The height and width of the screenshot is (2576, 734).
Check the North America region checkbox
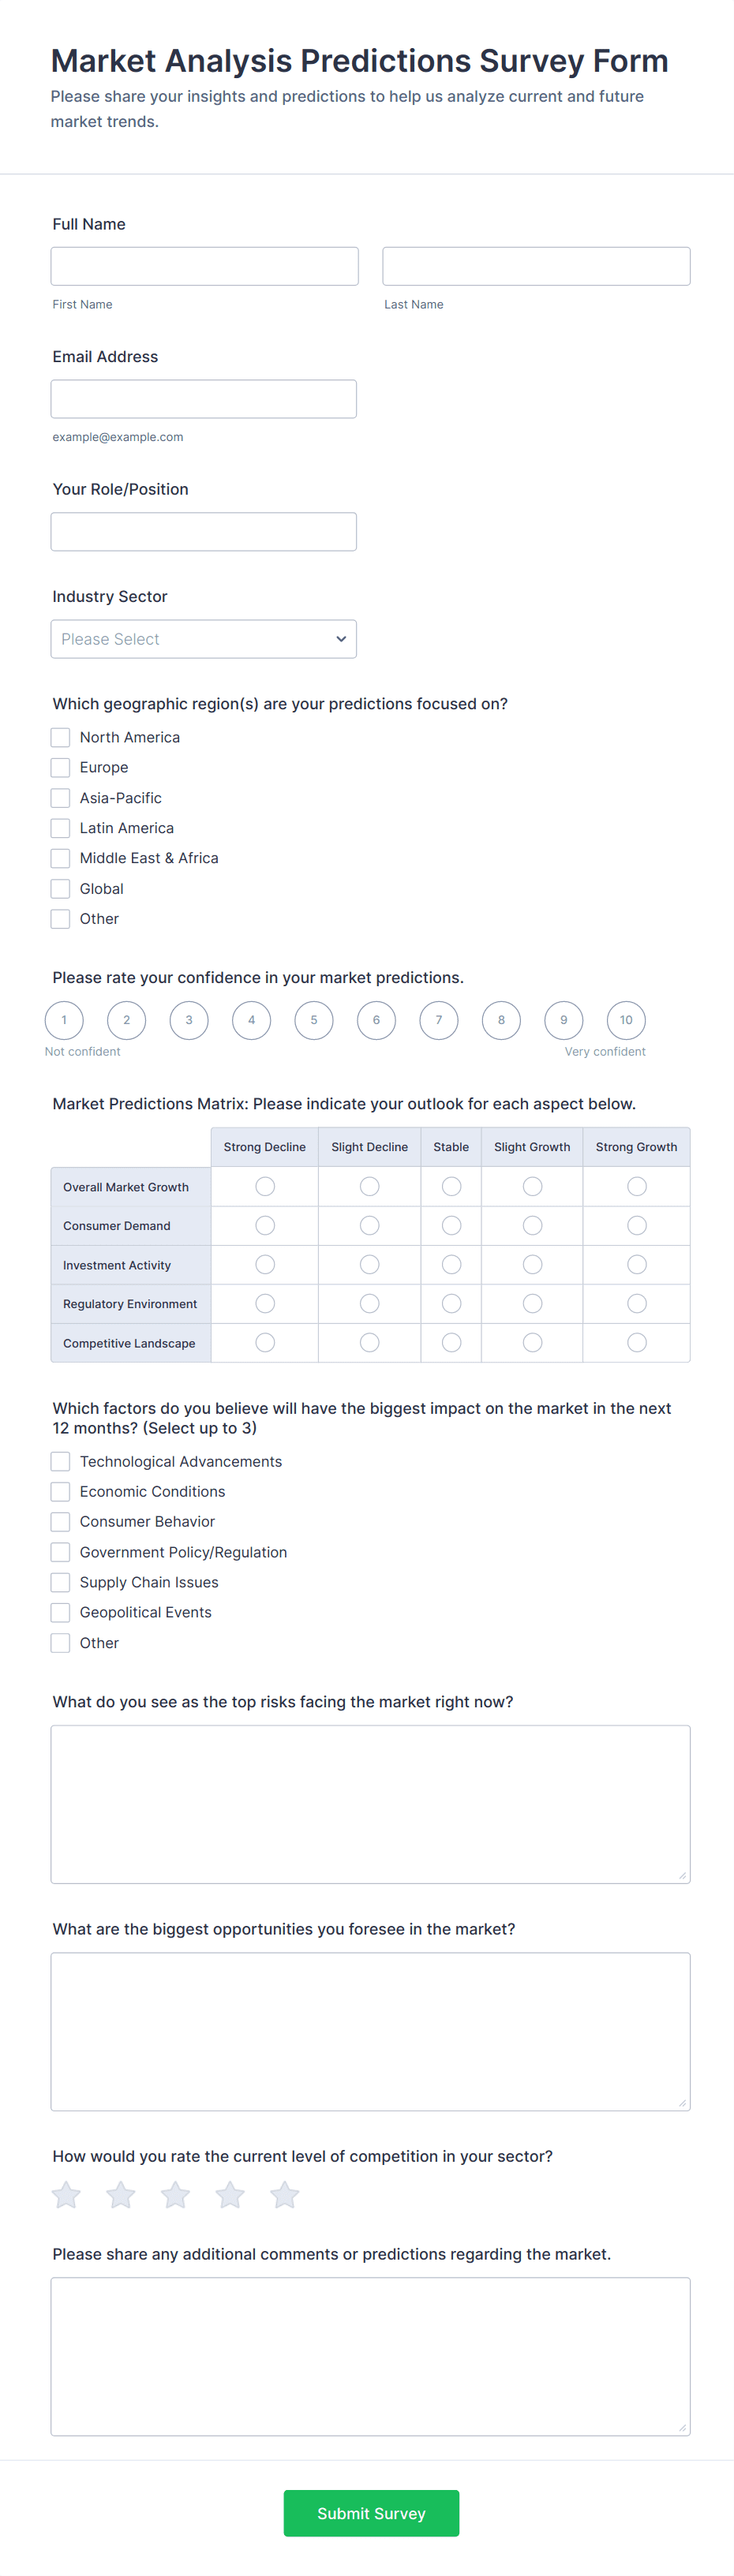coord(61,737)
